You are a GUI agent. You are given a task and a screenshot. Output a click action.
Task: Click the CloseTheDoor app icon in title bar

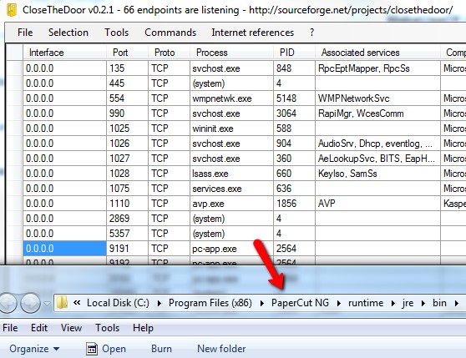point(11,10)
